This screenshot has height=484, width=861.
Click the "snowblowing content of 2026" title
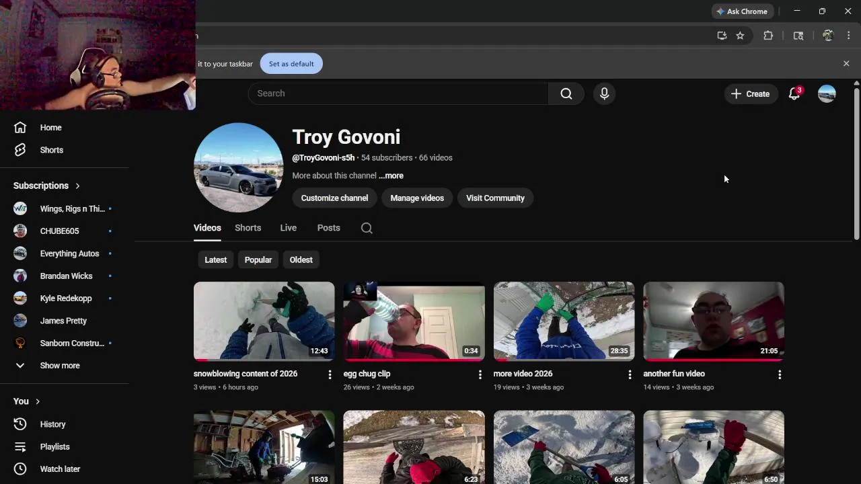click(245, 374)
